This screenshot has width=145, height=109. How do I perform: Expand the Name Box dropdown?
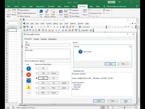[18, 23]
